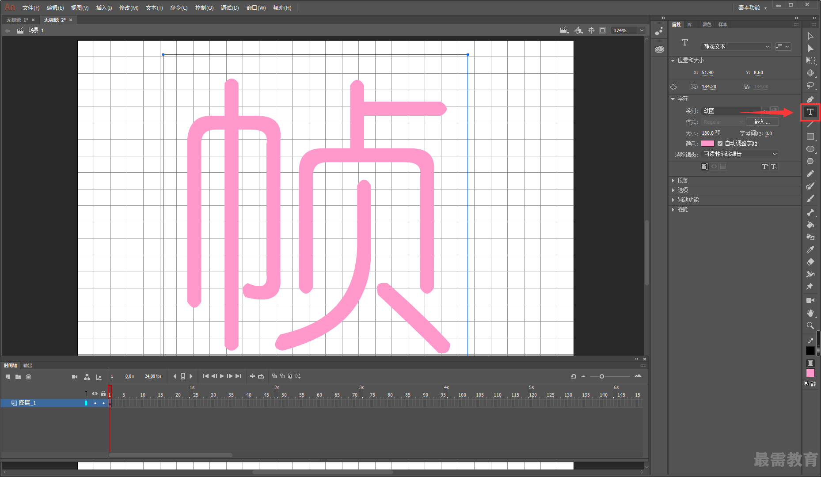Click the 嵌入... embed font button

(x=762, y=122)
